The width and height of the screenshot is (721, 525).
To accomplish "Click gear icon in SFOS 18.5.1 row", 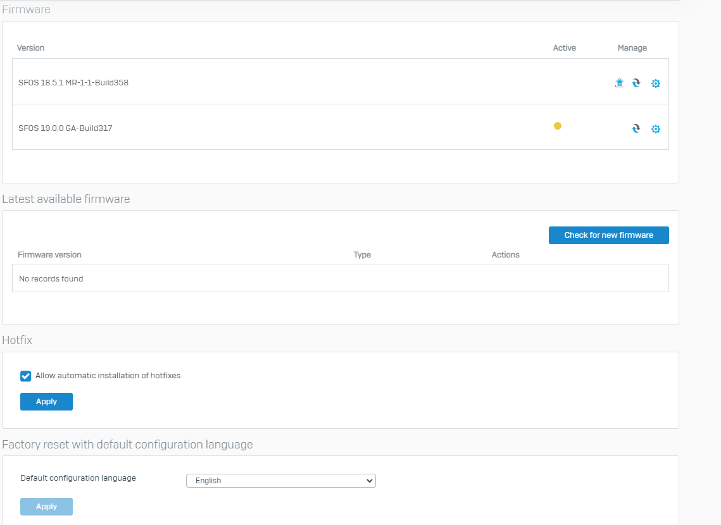I will [x=656, y=83].
